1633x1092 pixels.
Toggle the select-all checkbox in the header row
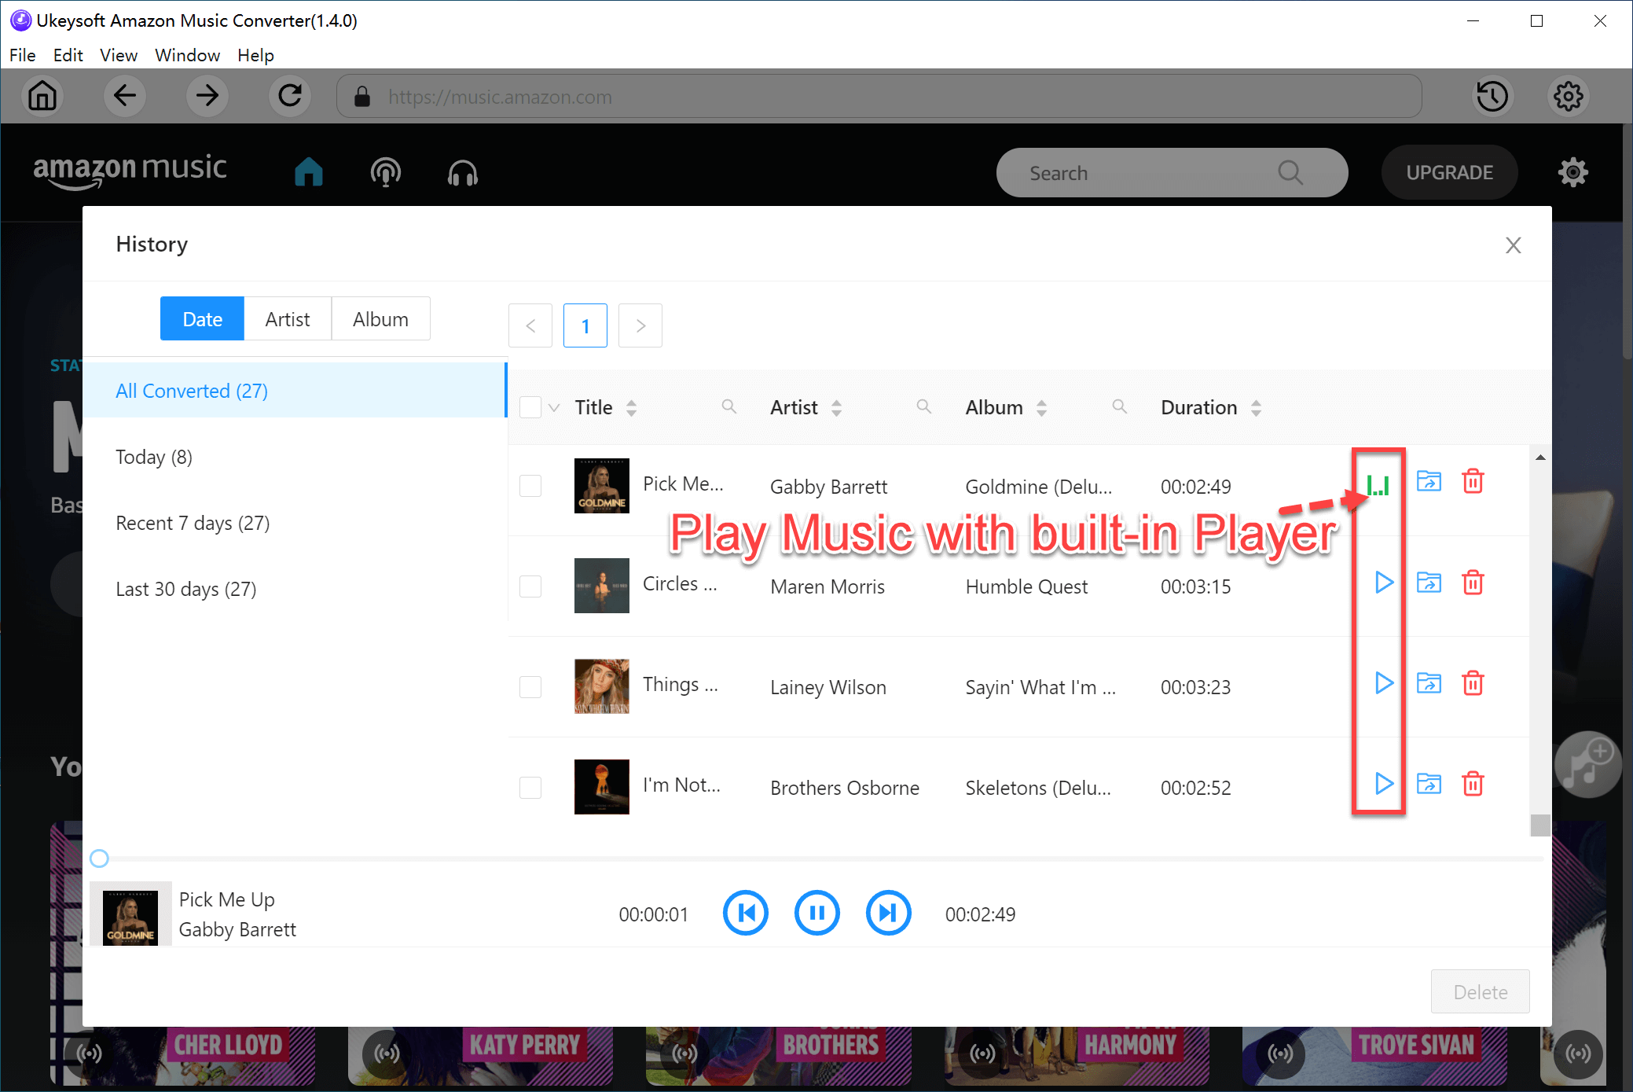pyautogui.click(x=531, y=406)
